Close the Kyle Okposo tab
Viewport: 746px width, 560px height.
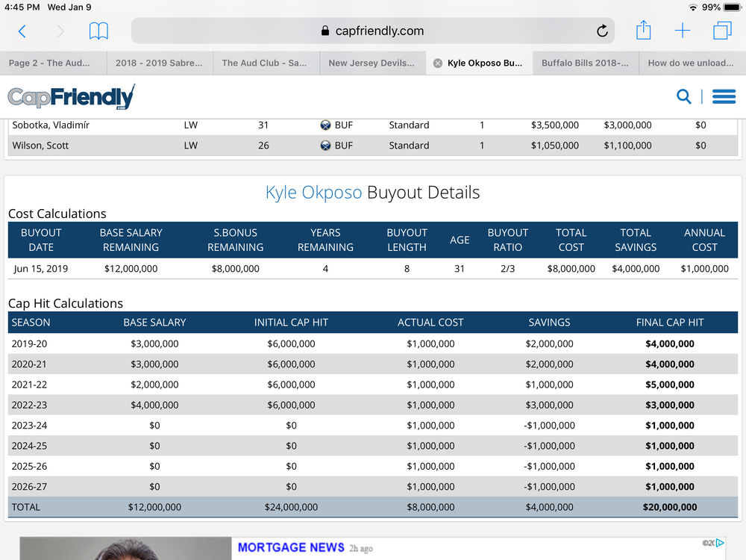click(x=438, y=63)
